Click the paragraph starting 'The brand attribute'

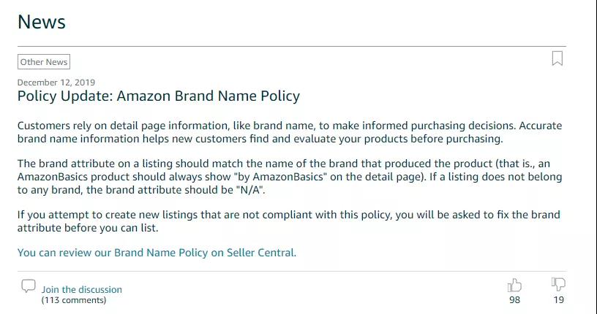[290, 177]
